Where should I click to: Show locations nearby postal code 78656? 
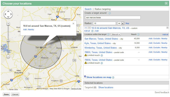click(x=164, y=60)
